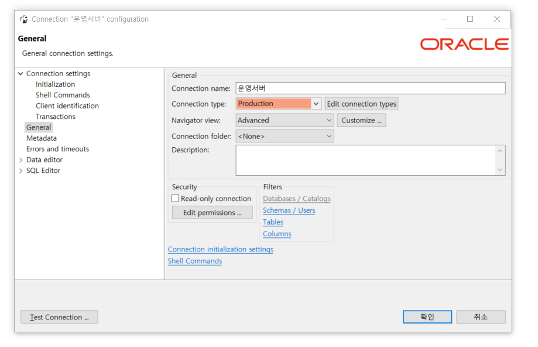The image size is (538, 347).
Task: Open the Connection type dropdown
Action: coord(316,104)
